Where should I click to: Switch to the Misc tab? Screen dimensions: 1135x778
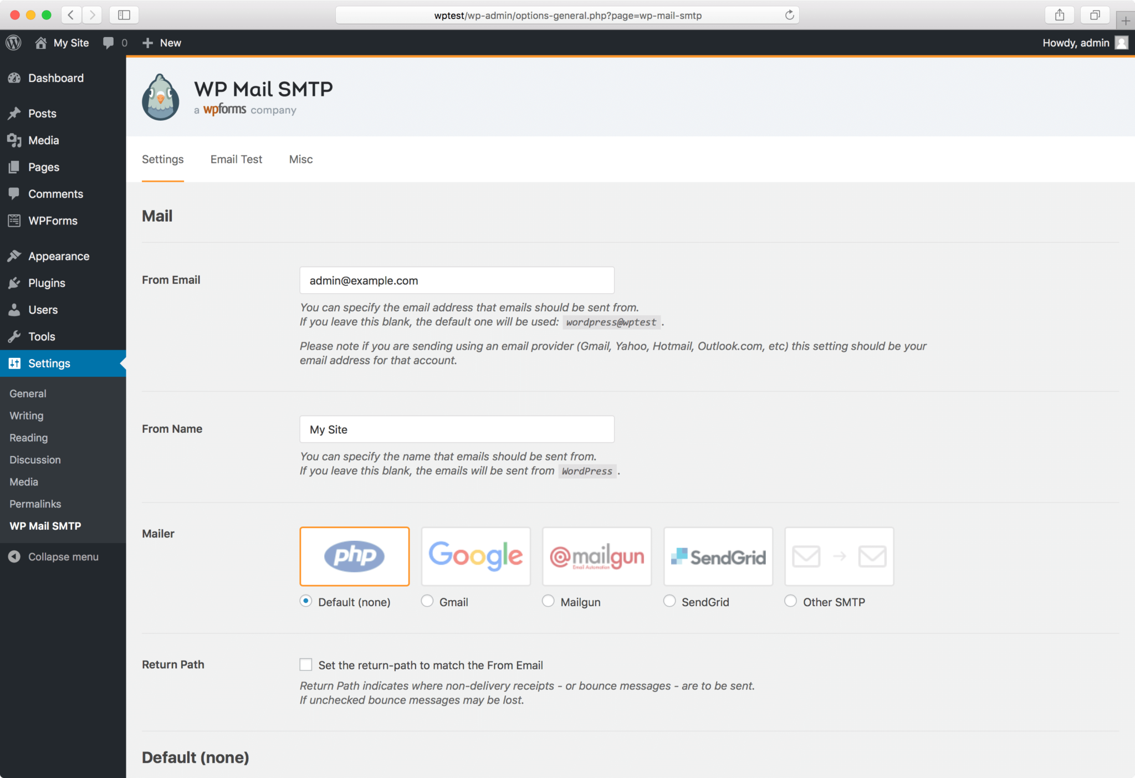click(x=300, y=158)
